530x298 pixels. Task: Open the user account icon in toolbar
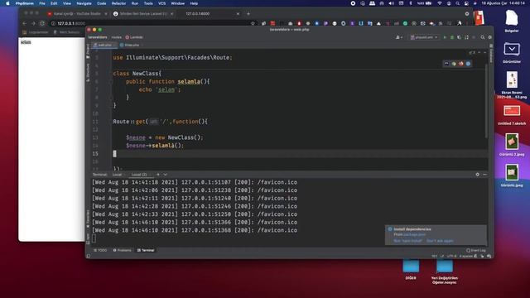(x=398, y=37)
